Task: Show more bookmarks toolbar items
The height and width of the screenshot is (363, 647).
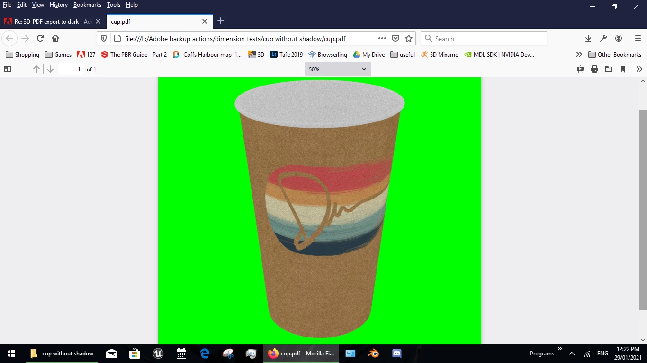Action: click(x=579, y=55)
